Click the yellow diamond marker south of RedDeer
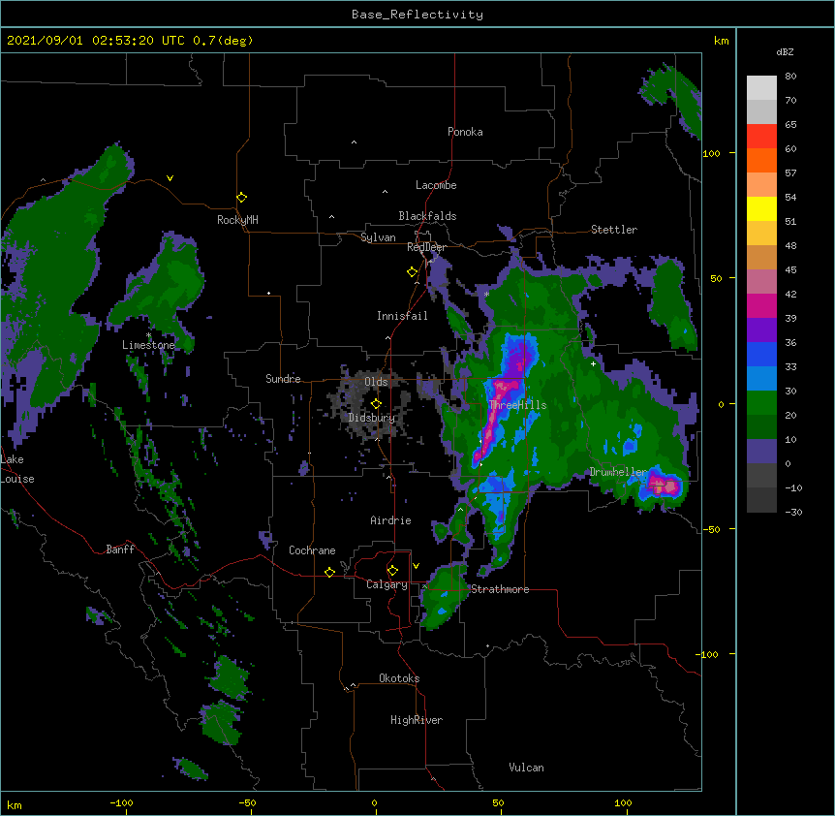 point(412,272)
